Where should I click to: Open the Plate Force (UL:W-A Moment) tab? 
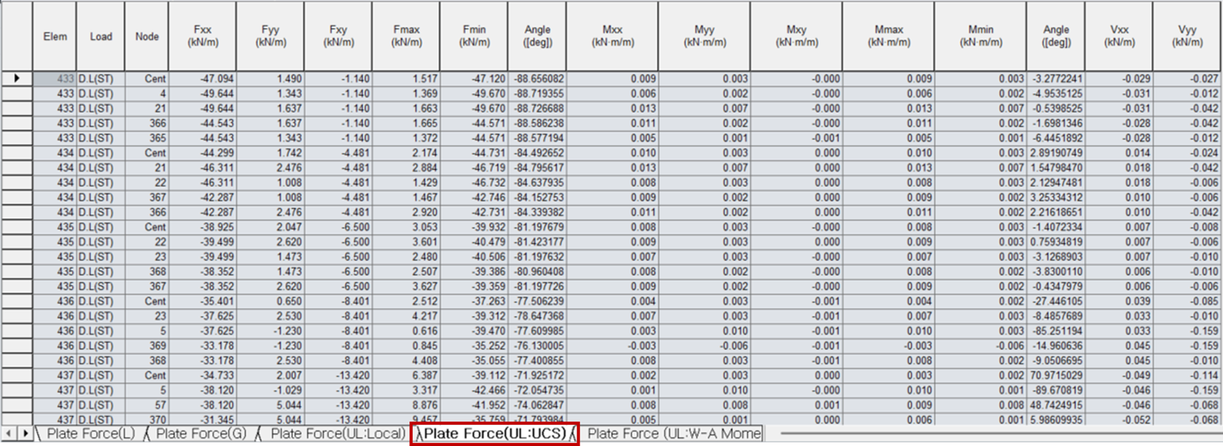pos(673,434)
